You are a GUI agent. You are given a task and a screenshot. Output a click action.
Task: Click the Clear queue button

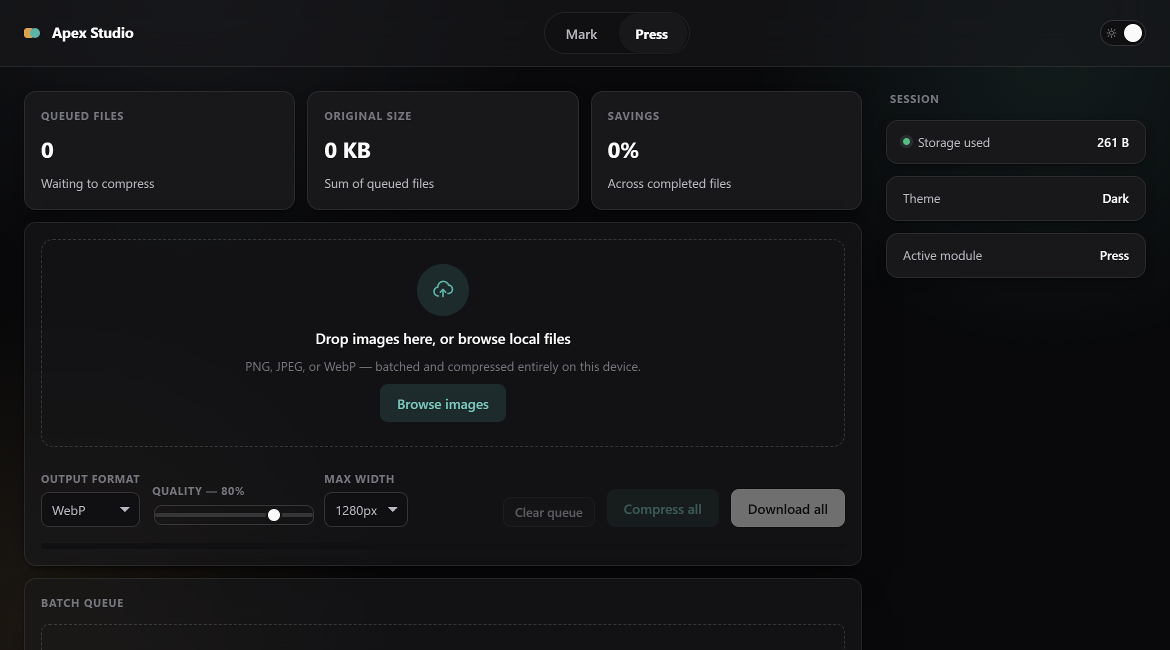(548, 512)
